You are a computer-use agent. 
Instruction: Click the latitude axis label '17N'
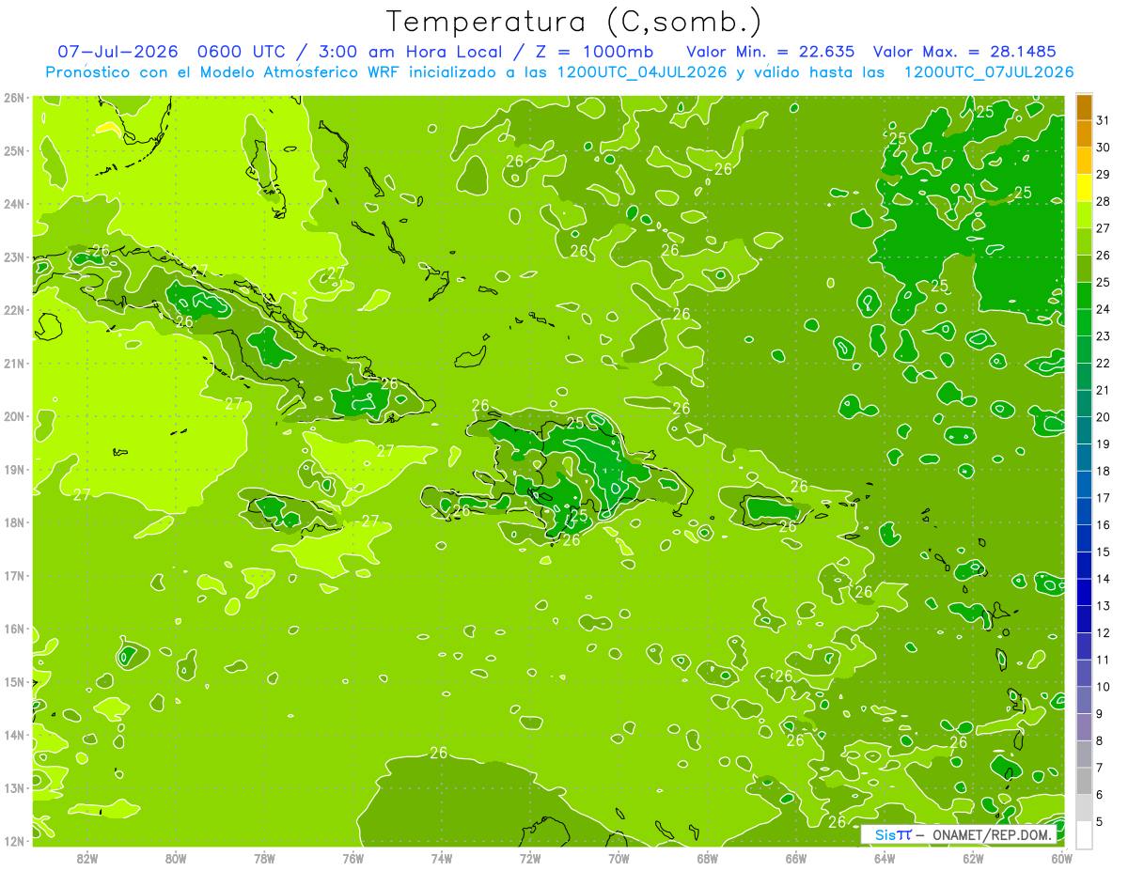[14, 576]
